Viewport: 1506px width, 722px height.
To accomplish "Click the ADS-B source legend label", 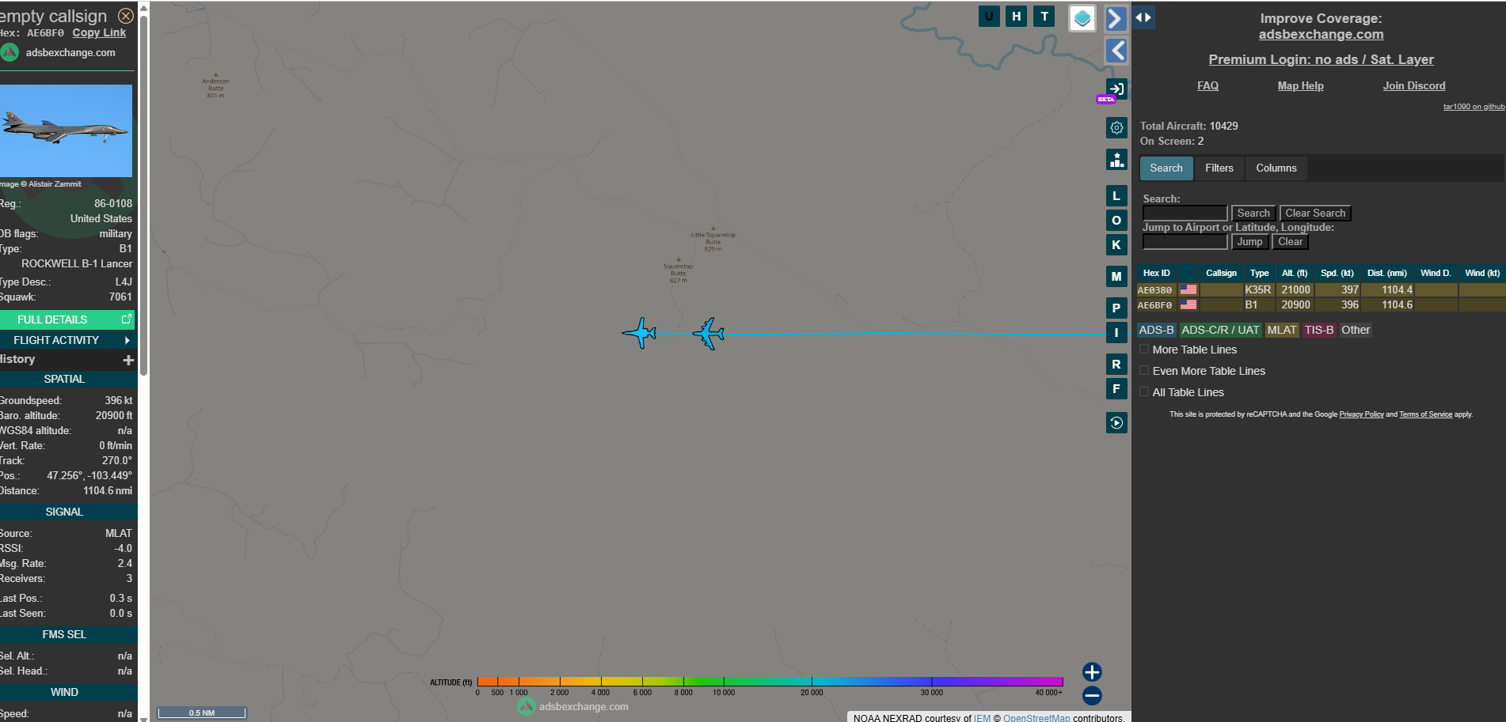I will (1156, 330).
